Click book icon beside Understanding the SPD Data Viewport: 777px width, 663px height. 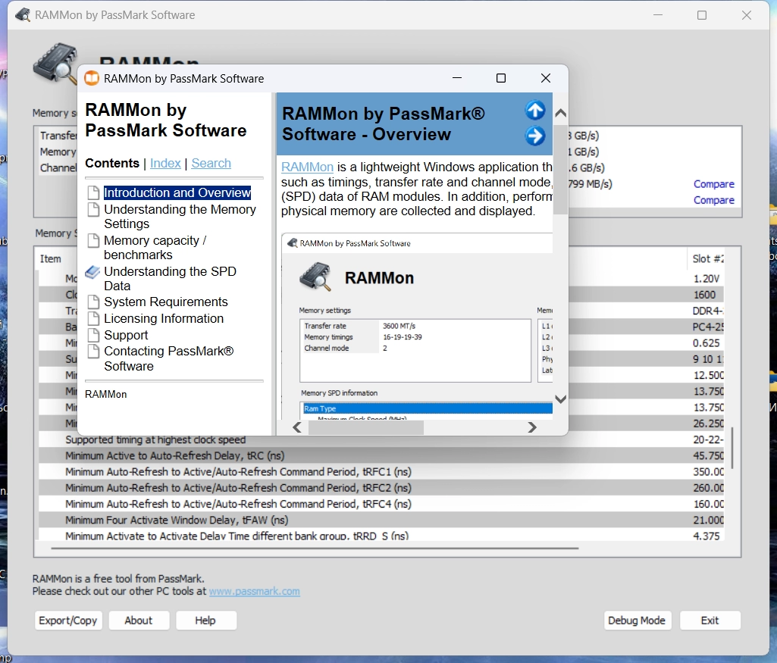click(92, 272)
